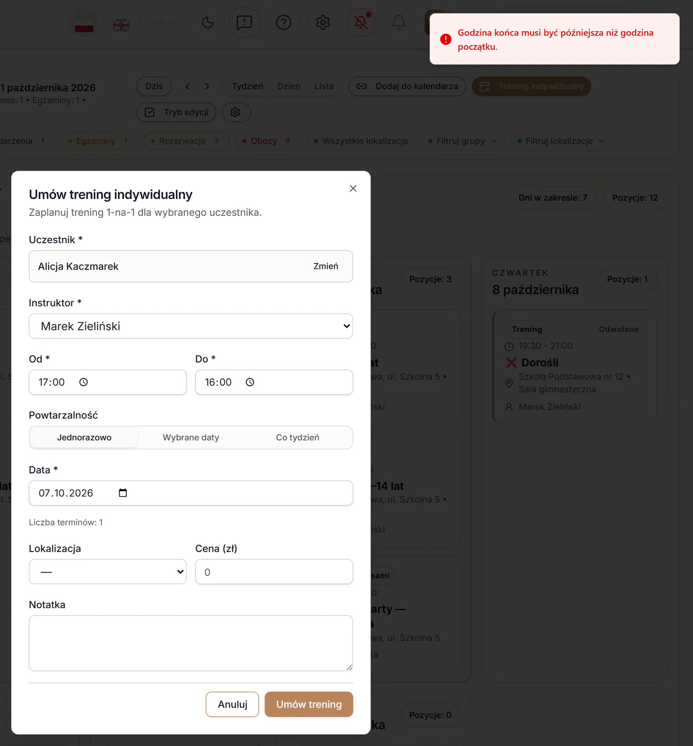Click the Anuluj button
The height and width of the screenshot is (746, 693).
[x=232, y=705]
